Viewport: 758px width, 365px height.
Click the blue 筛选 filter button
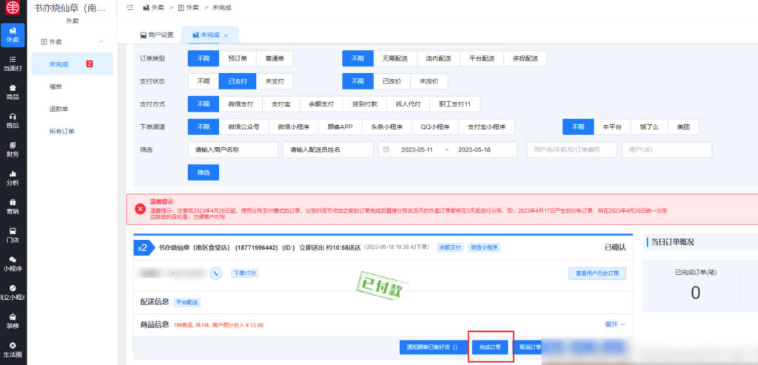tap(203, 172)
